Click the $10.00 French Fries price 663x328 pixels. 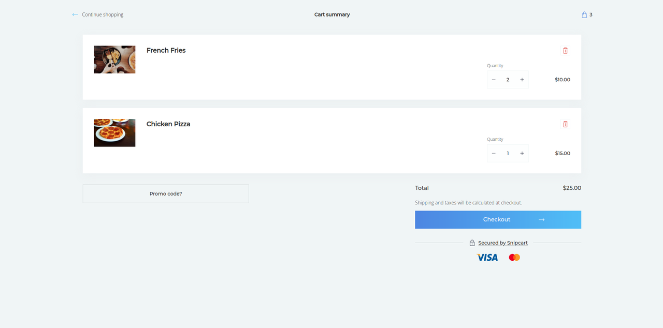[563, 80]
